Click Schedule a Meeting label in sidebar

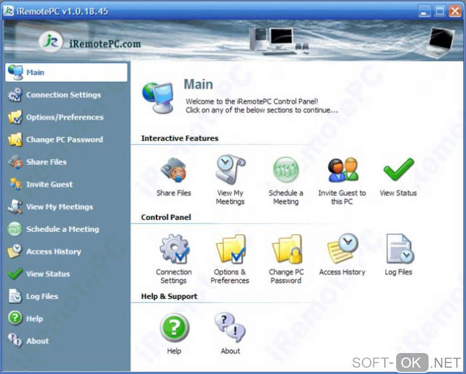click(63, 229)
